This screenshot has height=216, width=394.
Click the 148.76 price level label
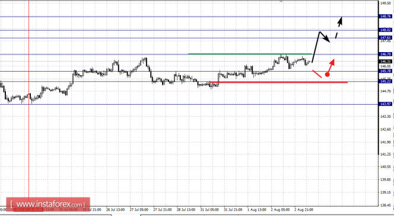[386, 17]
